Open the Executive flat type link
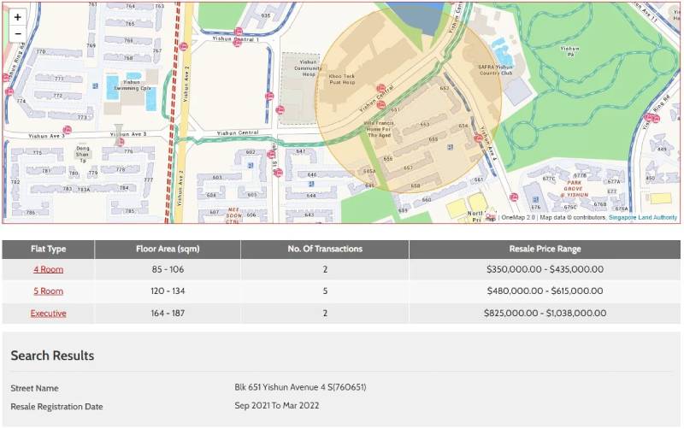 pos(48,313)
